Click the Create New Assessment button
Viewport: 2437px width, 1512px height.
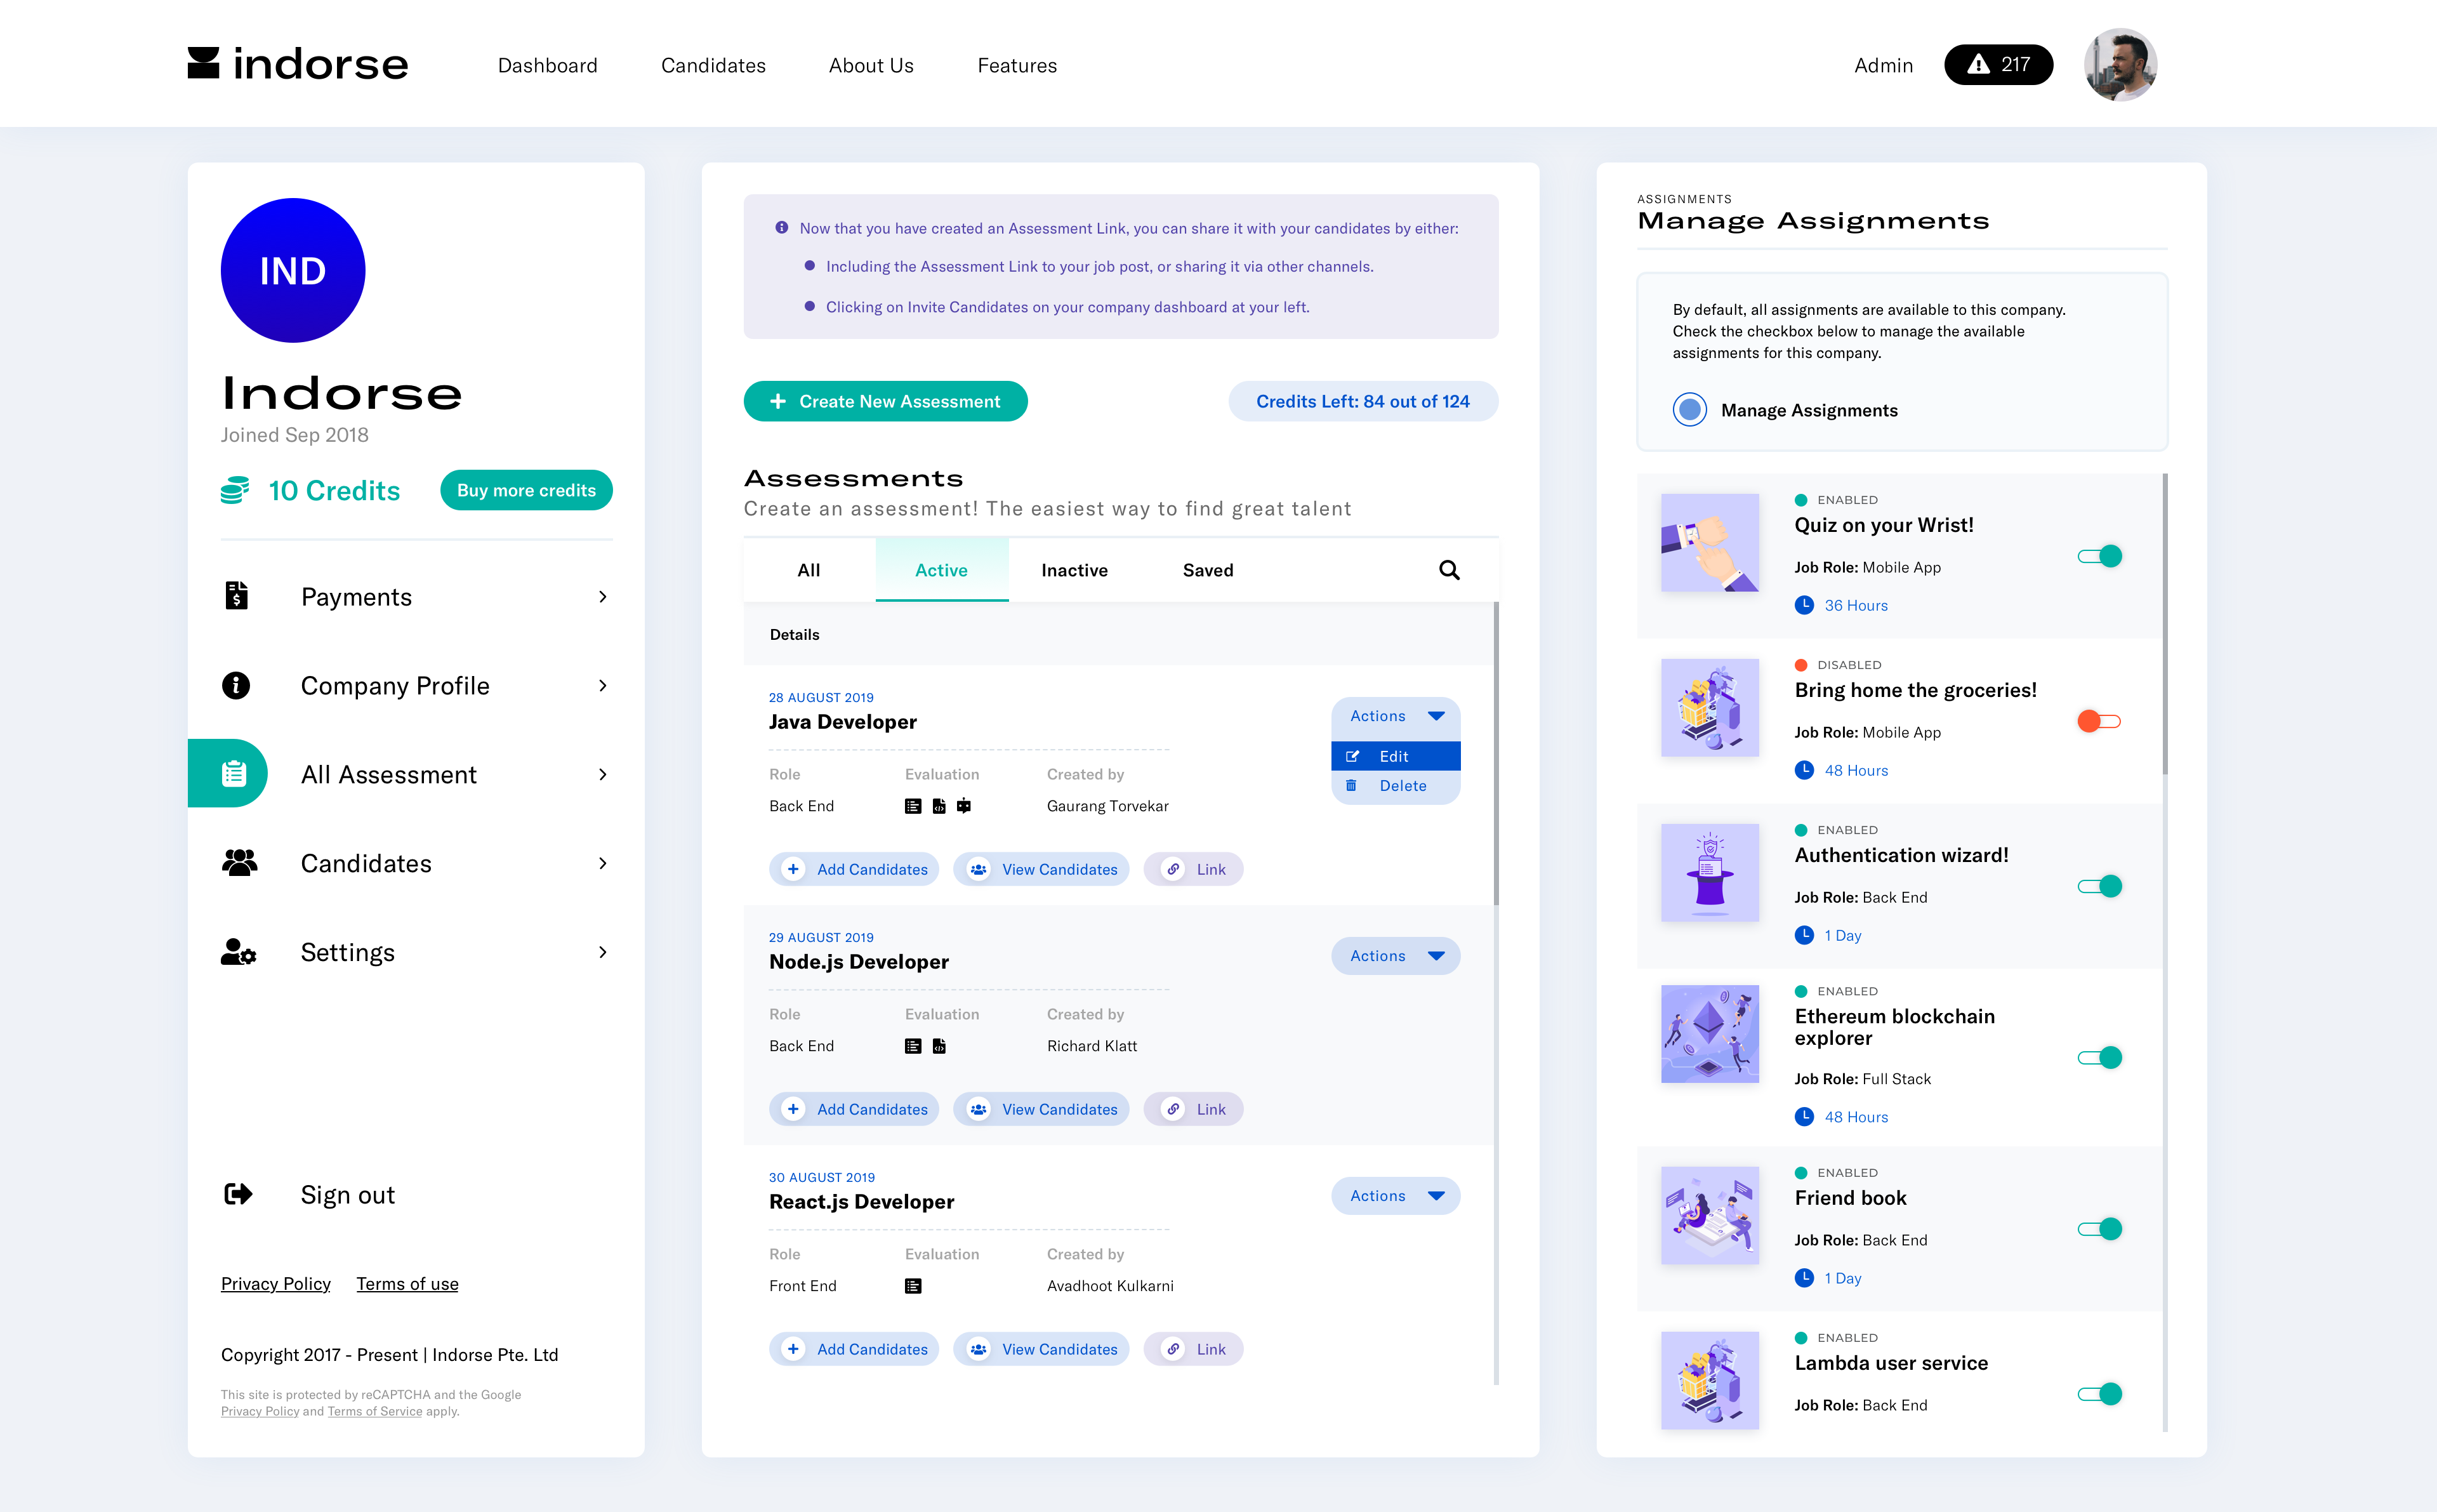pos(886,401)
